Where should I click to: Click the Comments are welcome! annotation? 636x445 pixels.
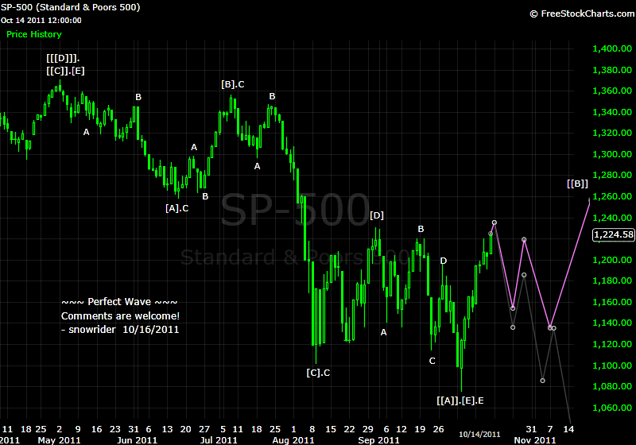coord(120,316)
